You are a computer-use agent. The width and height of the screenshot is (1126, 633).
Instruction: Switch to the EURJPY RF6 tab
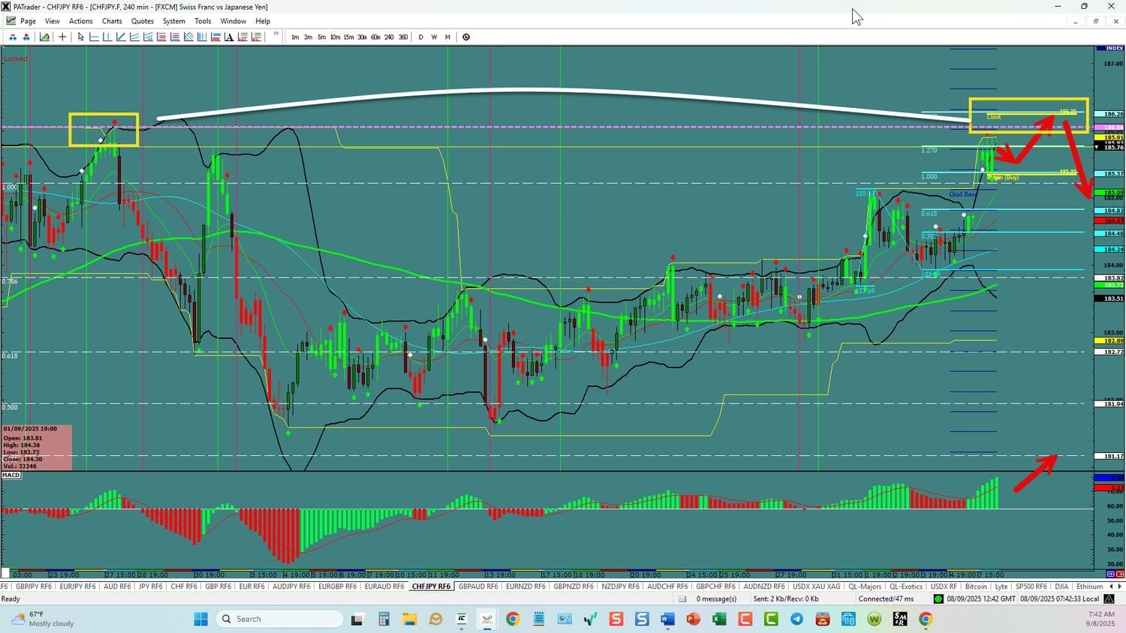(x=77, y=586)
